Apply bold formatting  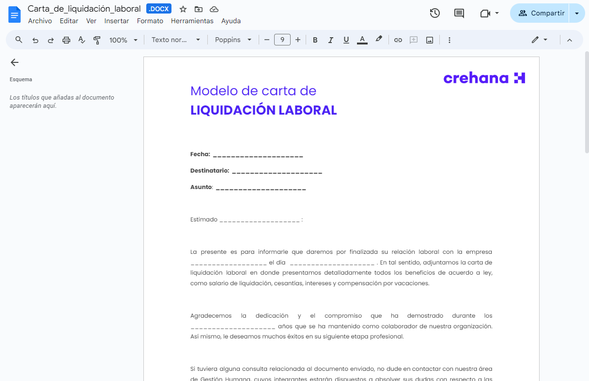pyautogui.click(x=315, y=40)
